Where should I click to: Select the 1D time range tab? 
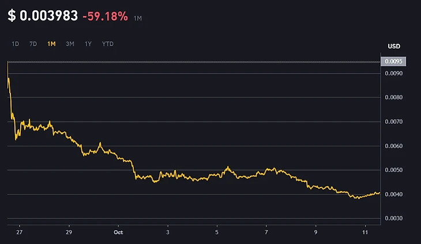pyautogui.click(x=16, y=44)
